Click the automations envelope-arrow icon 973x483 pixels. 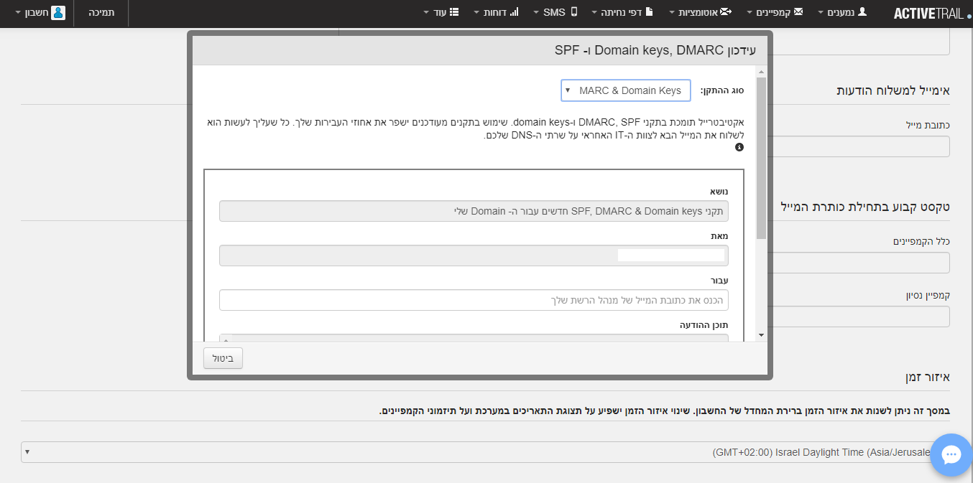tap(725, 12)
